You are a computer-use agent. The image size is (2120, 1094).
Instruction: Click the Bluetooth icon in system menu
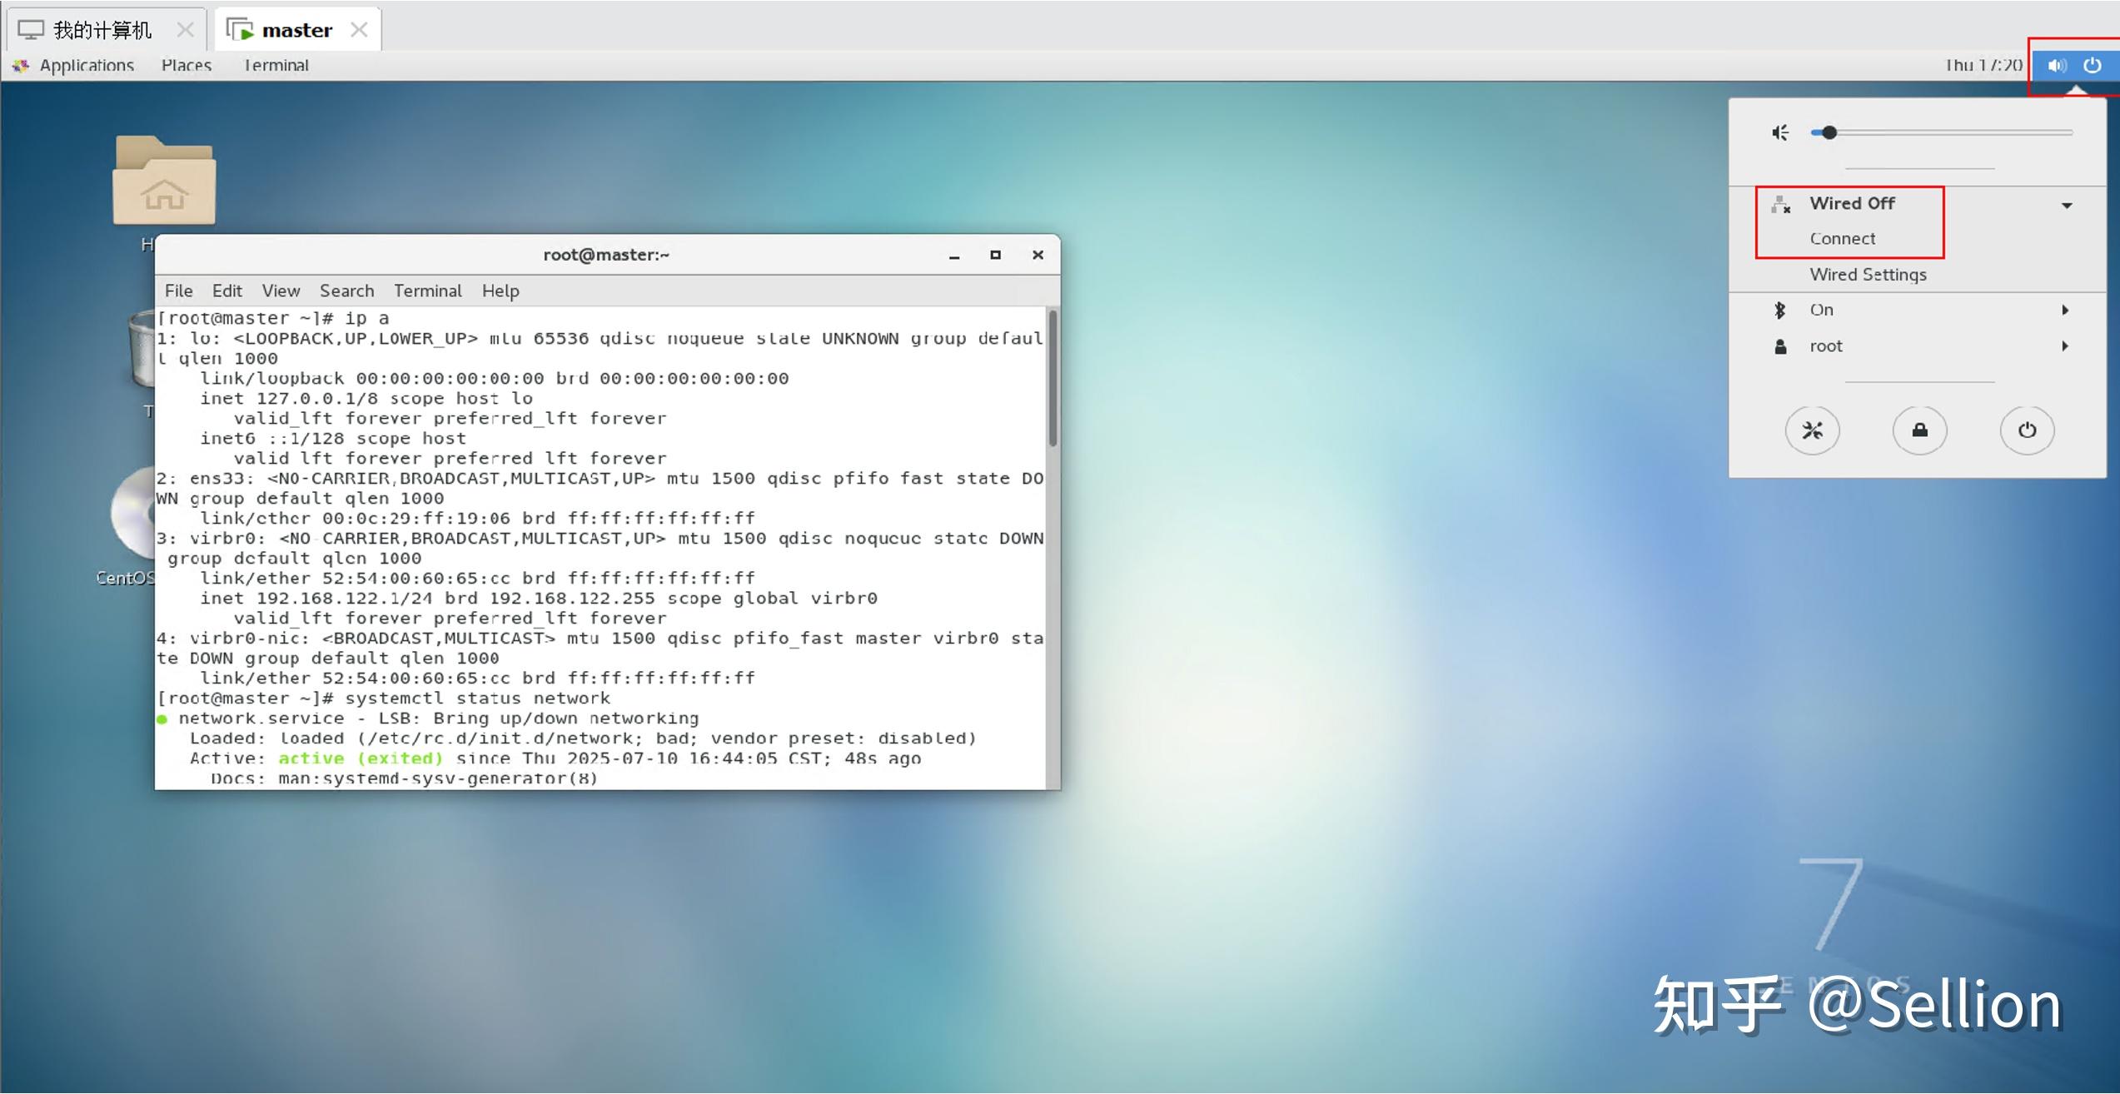point(1782,309)
